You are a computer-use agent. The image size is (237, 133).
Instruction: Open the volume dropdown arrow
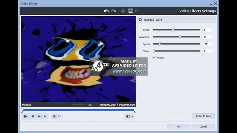[x=133, y=116]
